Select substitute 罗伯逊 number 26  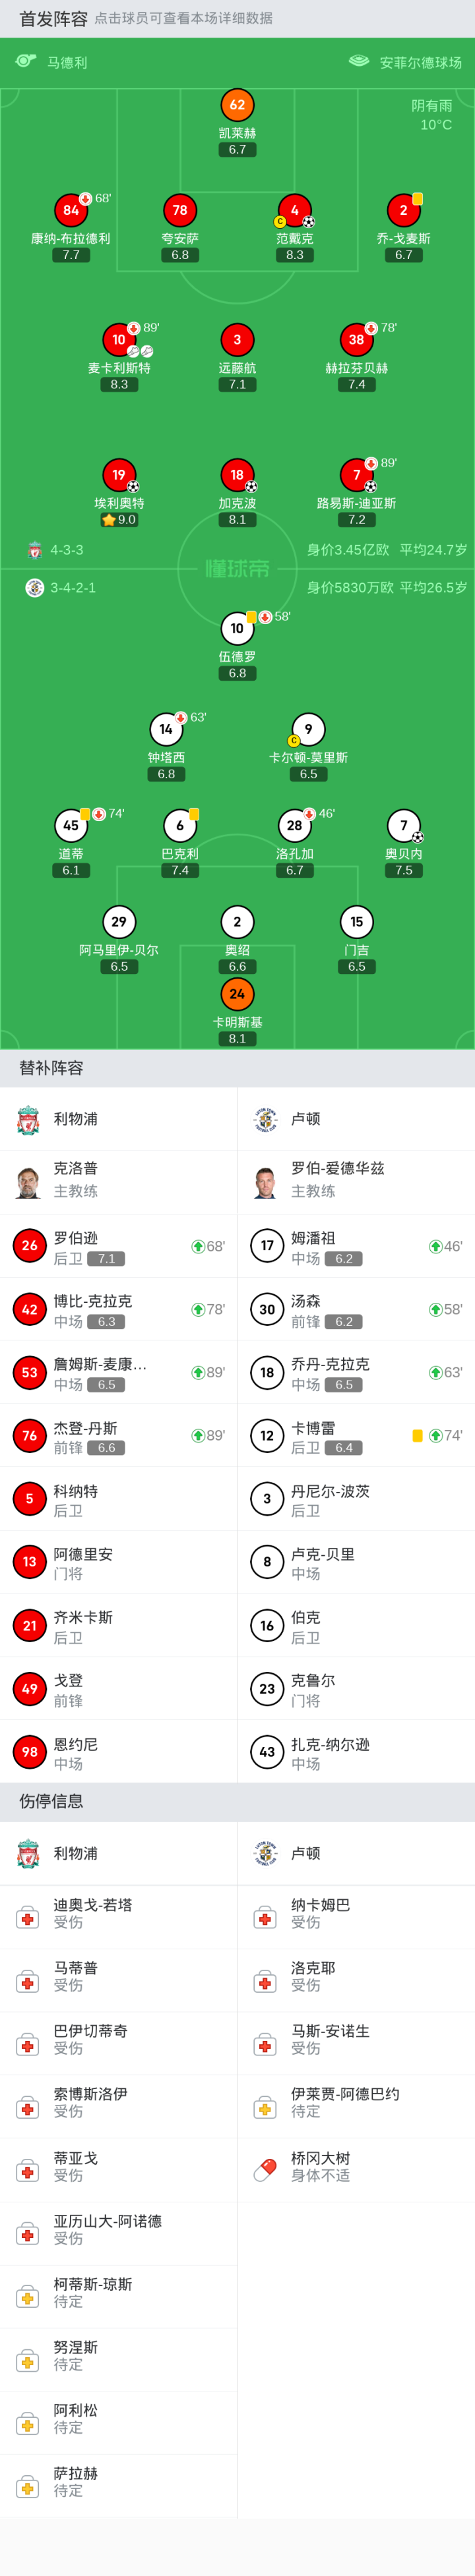[30, 1246]
